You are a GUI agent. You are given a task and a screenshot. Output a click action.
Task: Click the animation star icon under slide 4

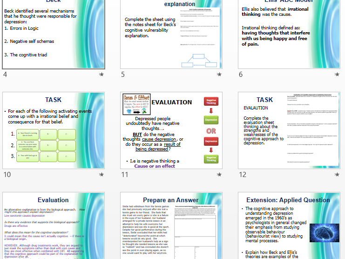(x=101, y=75)
